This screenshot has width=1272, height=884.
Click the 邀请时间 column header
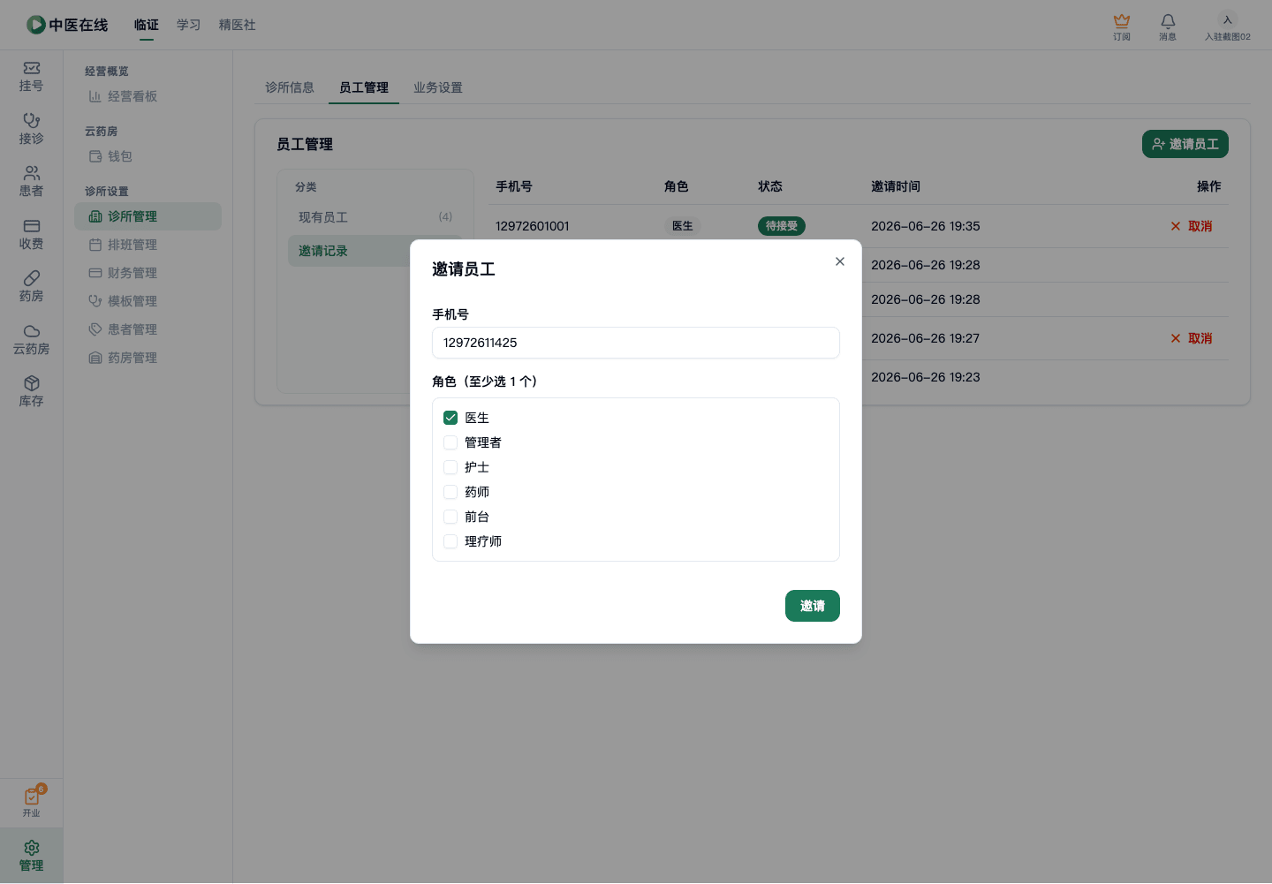pyautogui.click(x=896, y=186)
